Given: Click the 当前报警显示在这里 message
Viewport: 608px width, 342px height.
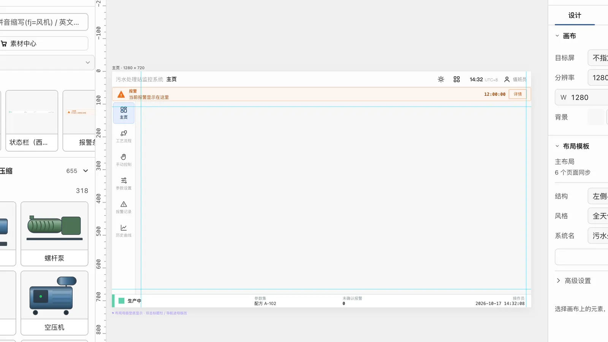Looking at the screenshot, I should click(149, 97).
